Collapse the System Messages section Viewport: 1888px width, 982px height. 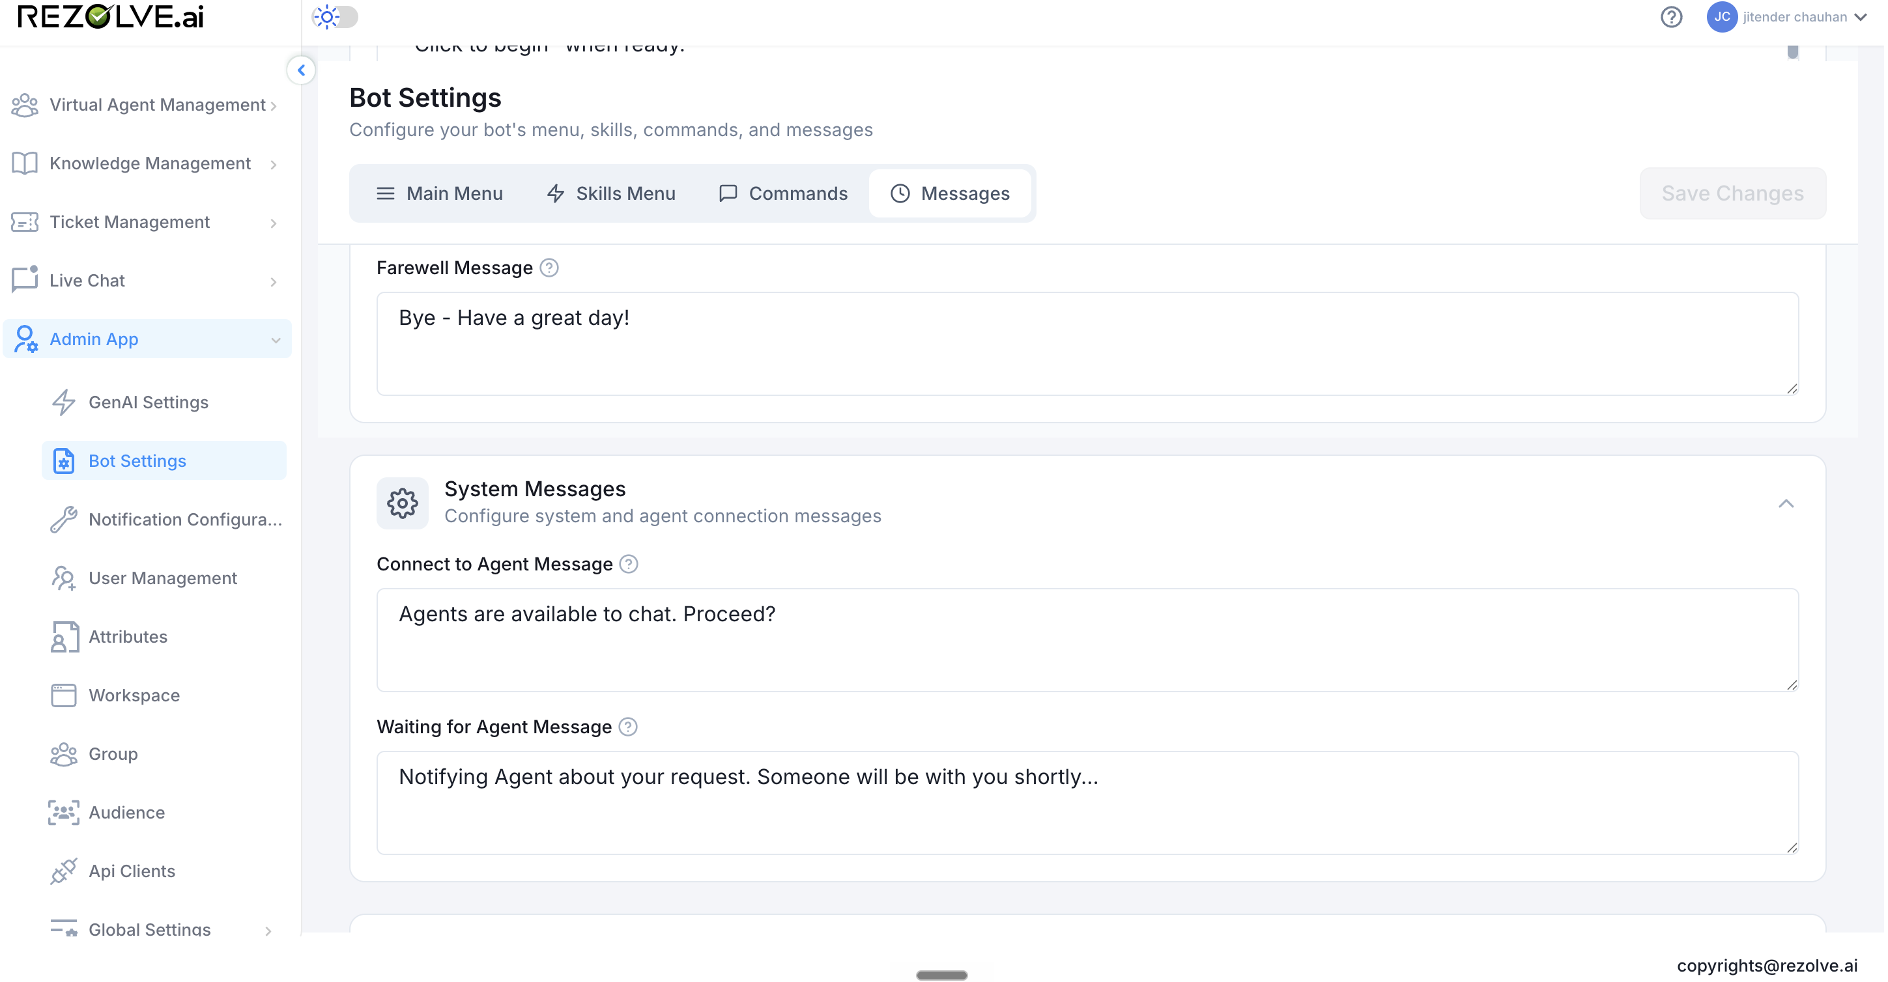click(x=1786, y=503)
